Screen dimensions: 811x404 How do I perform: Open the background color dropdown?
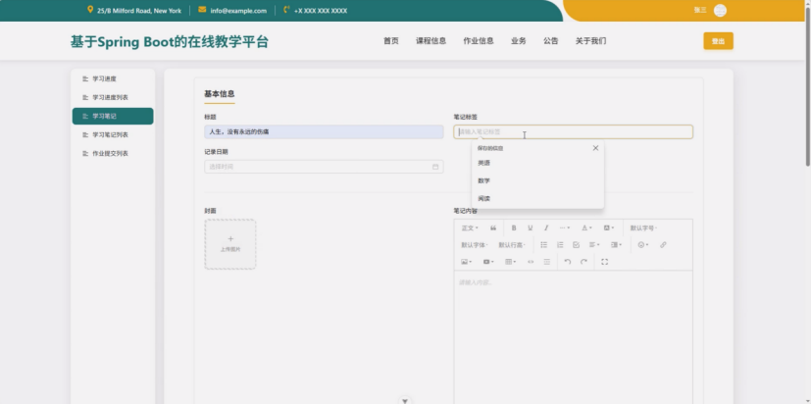point(608,228)
